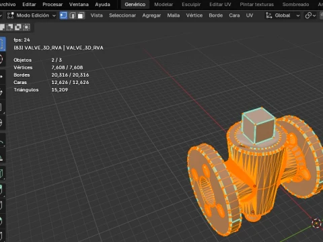Open the Borde header menu
This screenshot has width=323, height=242.
tap(216, 15)
